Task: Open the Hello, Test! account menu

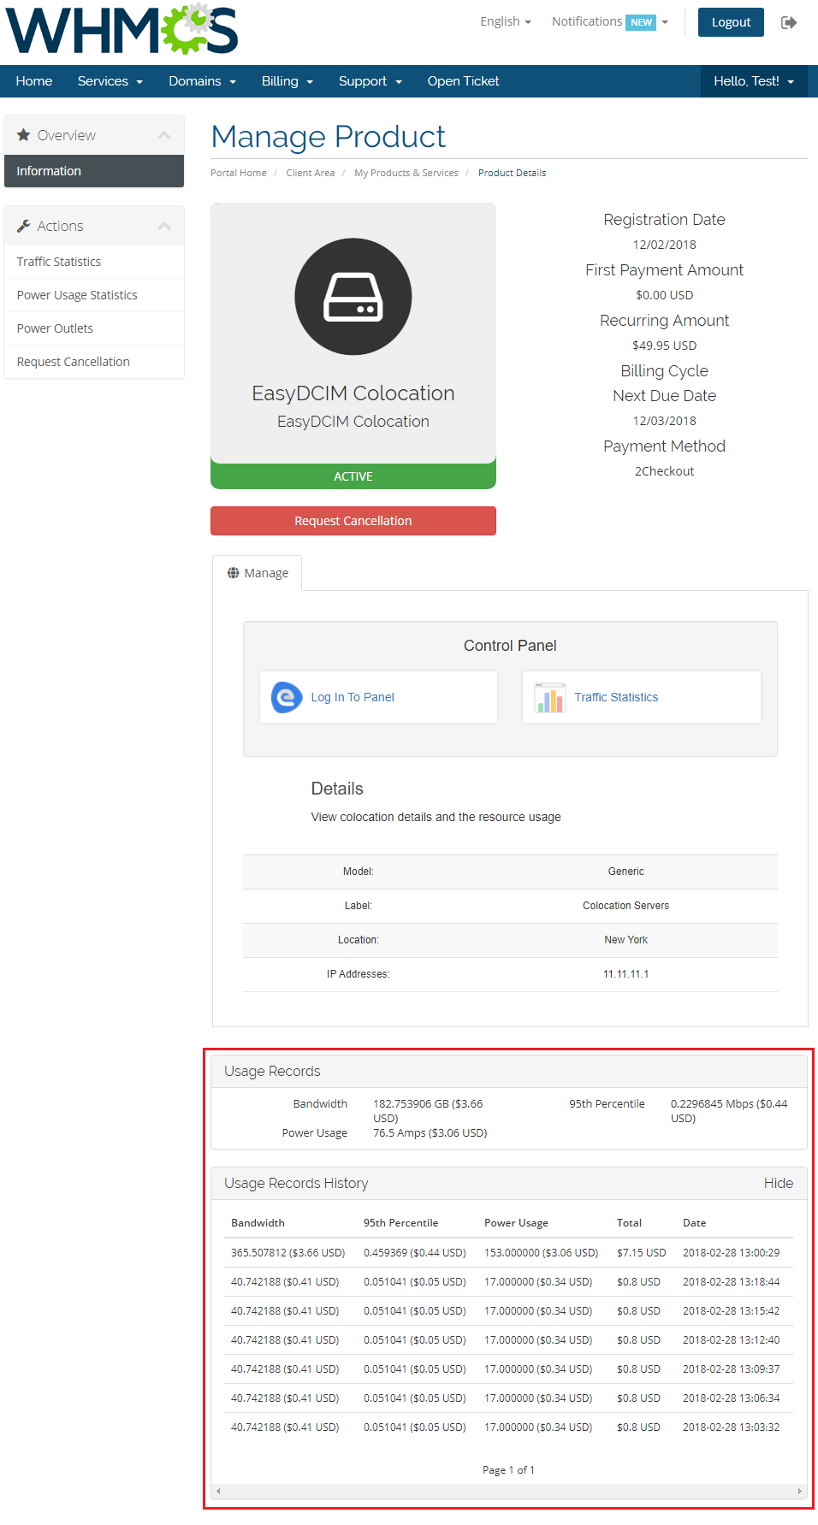Action: tap(754, 81)
